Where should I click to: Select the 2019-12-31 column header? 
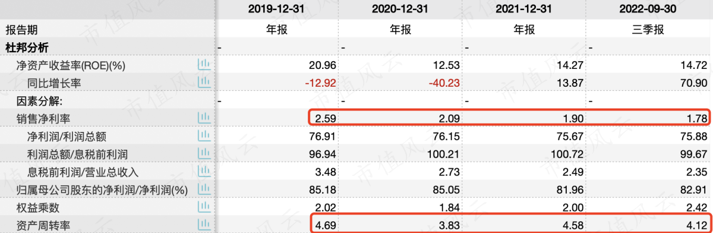[278, 10]
